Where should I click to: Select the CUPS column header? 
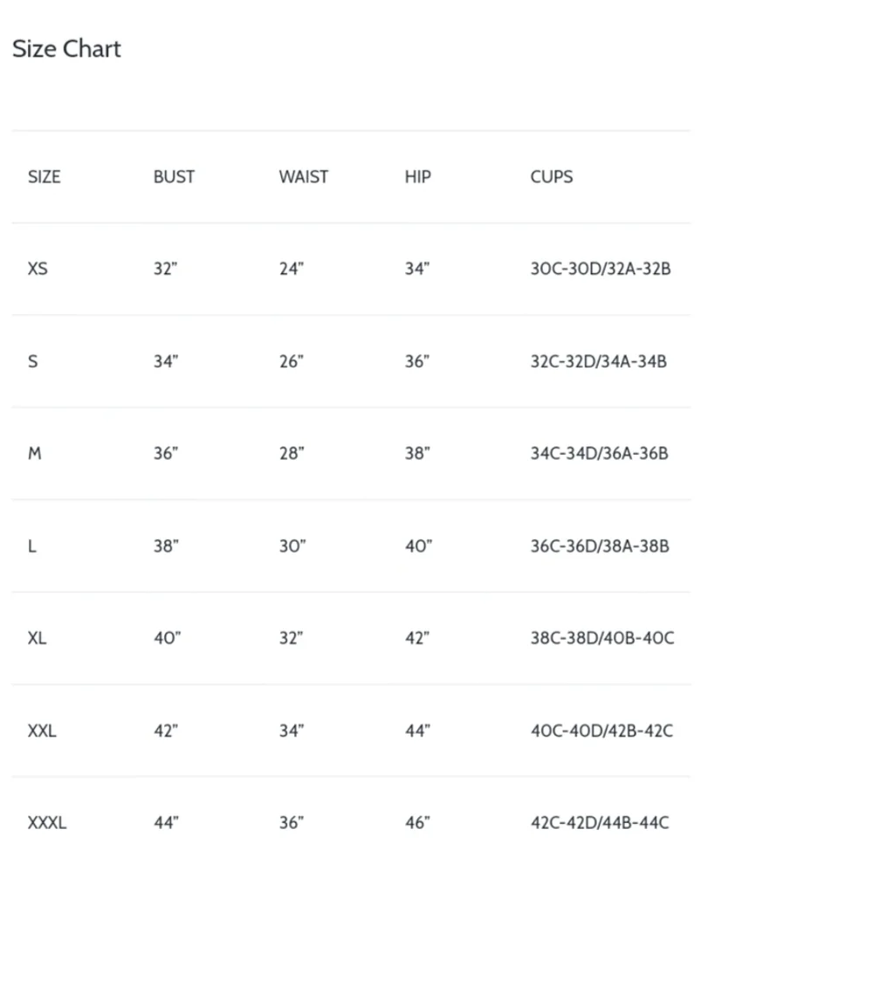click(x=552, y=177)
